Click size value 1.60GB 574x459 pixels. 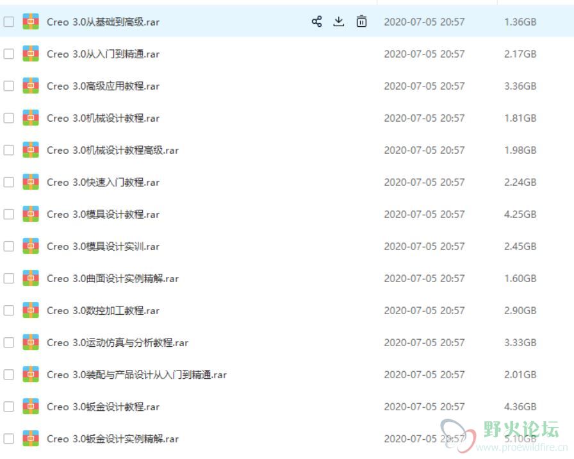520,278
